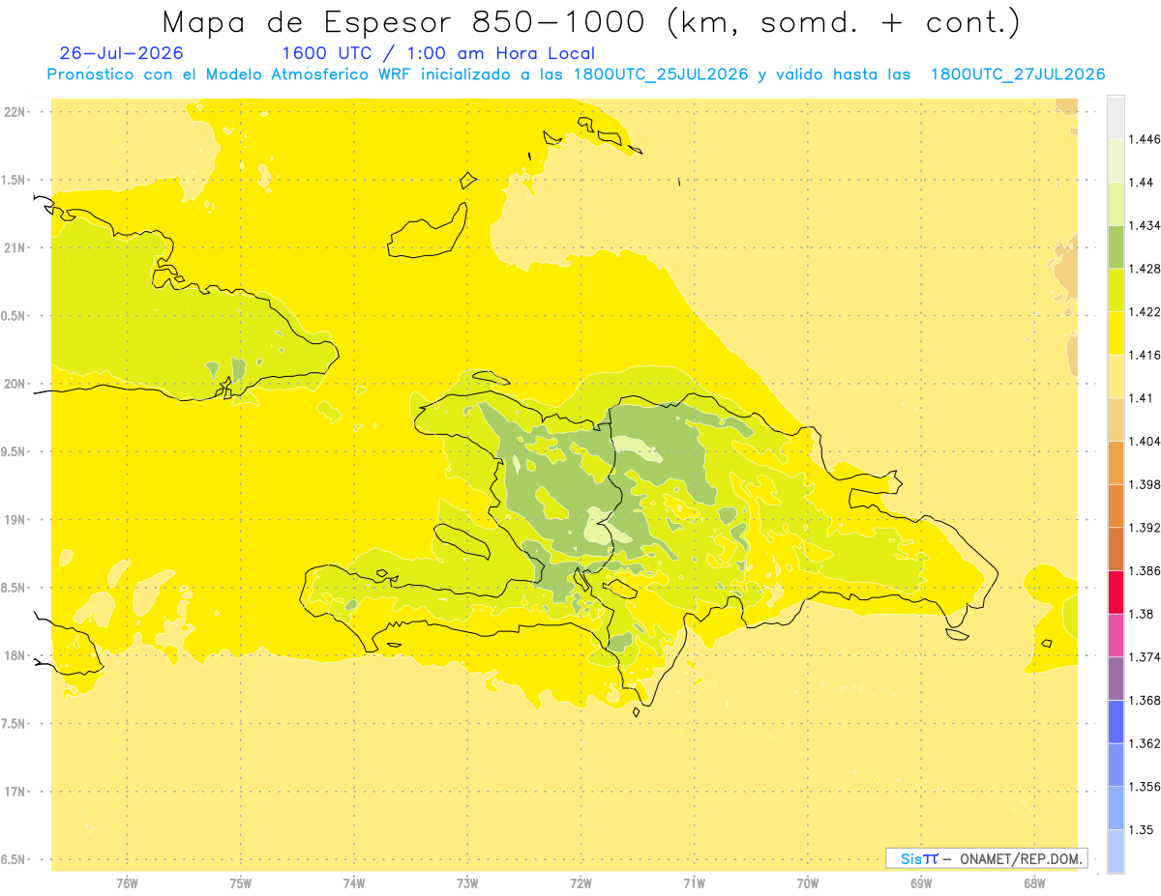Screen dimensions: 1161x896
Task: Click the colorbar value "1.422"
Action: pyautogui.click(x=1145, y=312)
